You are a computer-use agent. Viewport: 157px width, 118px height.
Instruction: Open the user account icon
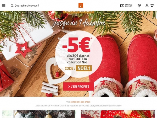point(147,6)
